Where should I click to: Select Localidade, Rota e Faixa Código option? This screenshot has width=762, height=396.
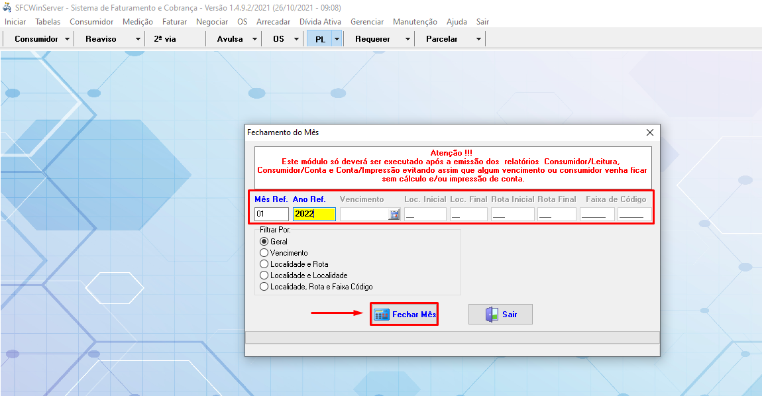(264, 287)
